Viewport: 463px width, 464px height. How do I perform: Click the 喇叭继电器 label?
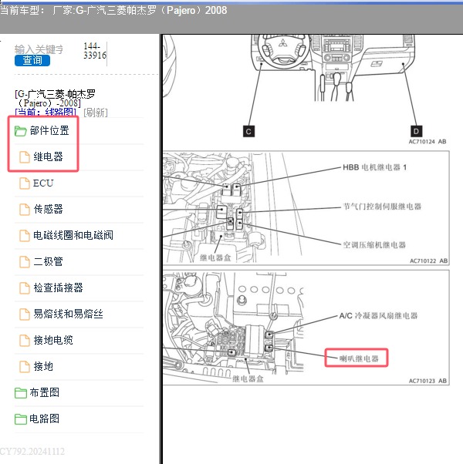[359, 358]
